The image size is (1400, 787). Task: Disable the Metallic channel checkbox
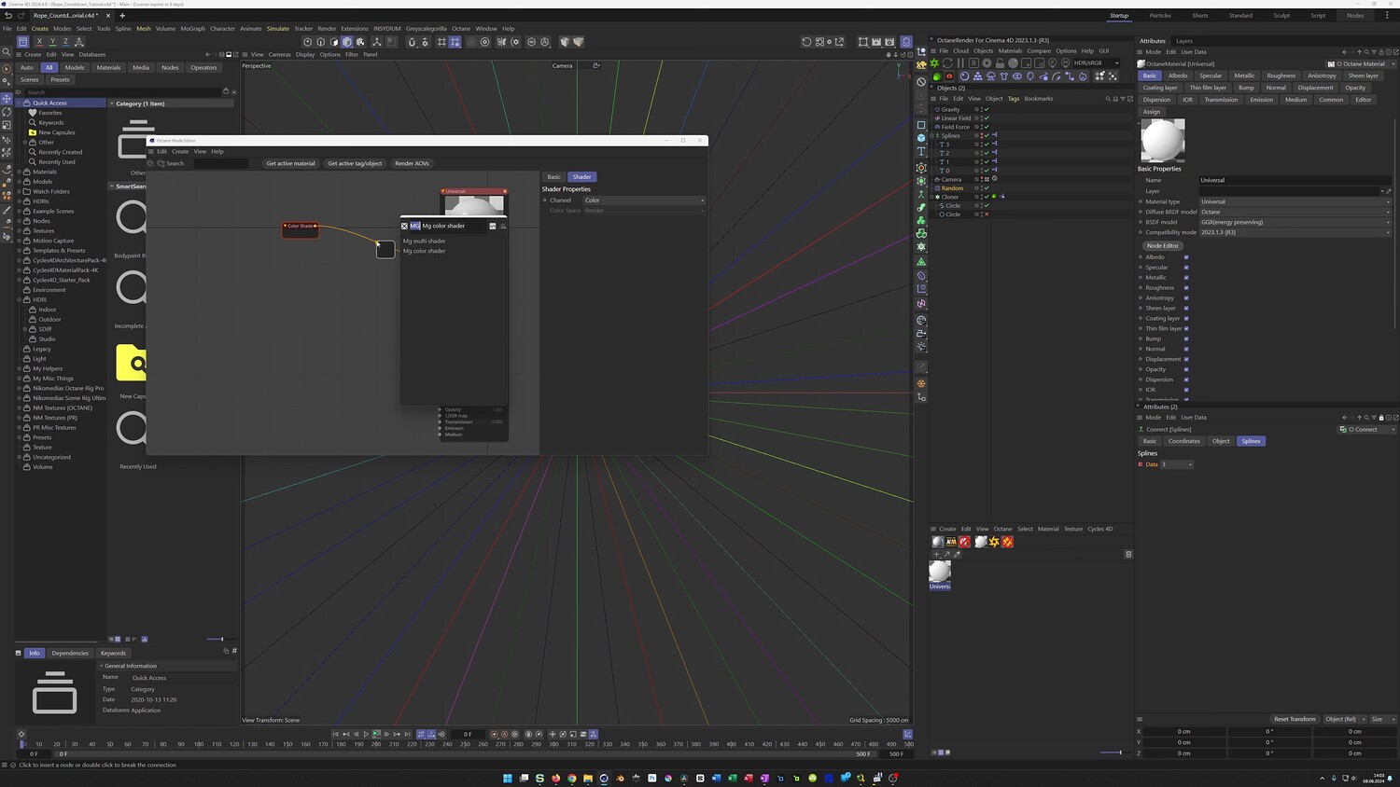[x=1186, y=278]
